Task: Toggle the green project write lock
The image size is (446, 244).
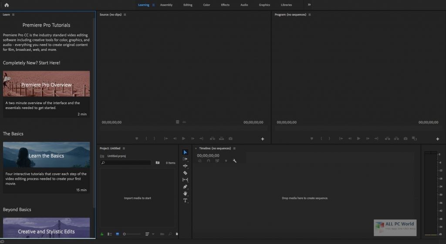Action: pyautogui.click(x=102, y=234)
